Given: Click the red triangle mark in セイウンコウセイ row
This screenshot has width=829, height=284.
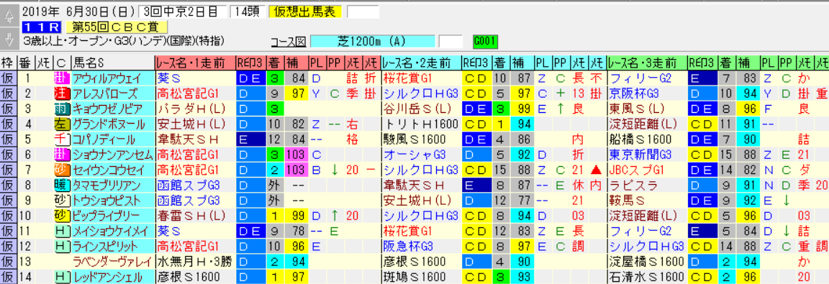Looking at the screenshot, I should [x=595, y=170].
